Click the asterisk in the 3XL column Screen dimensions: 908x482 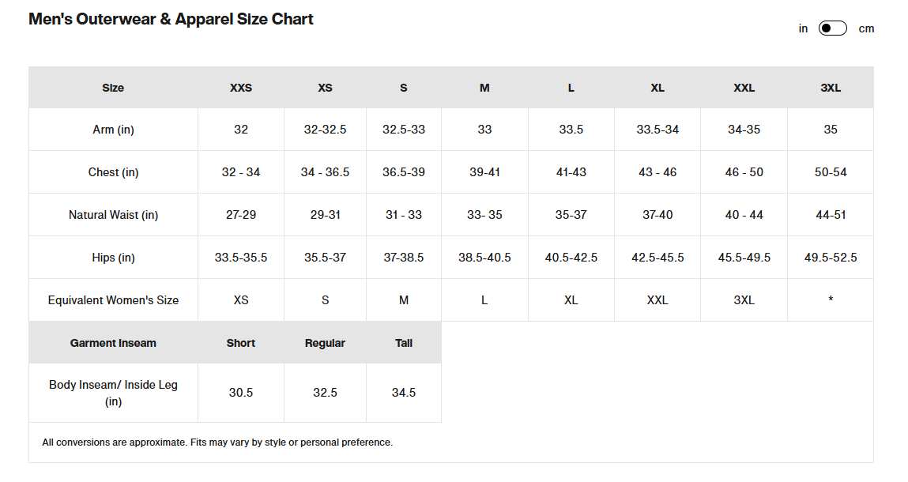point(831,299)
